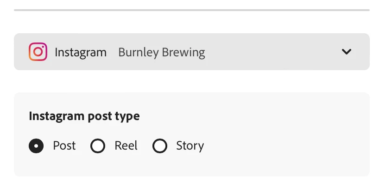Click the empty circle beside Reel
The width and height of the screenshot is (392, 193).
click(x=98, y=146)
